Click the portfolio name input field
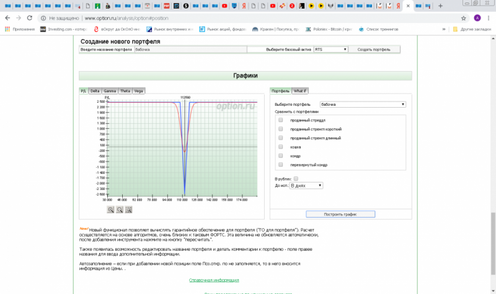Viewport: 496px width, 294px height. tap(190, 49)
